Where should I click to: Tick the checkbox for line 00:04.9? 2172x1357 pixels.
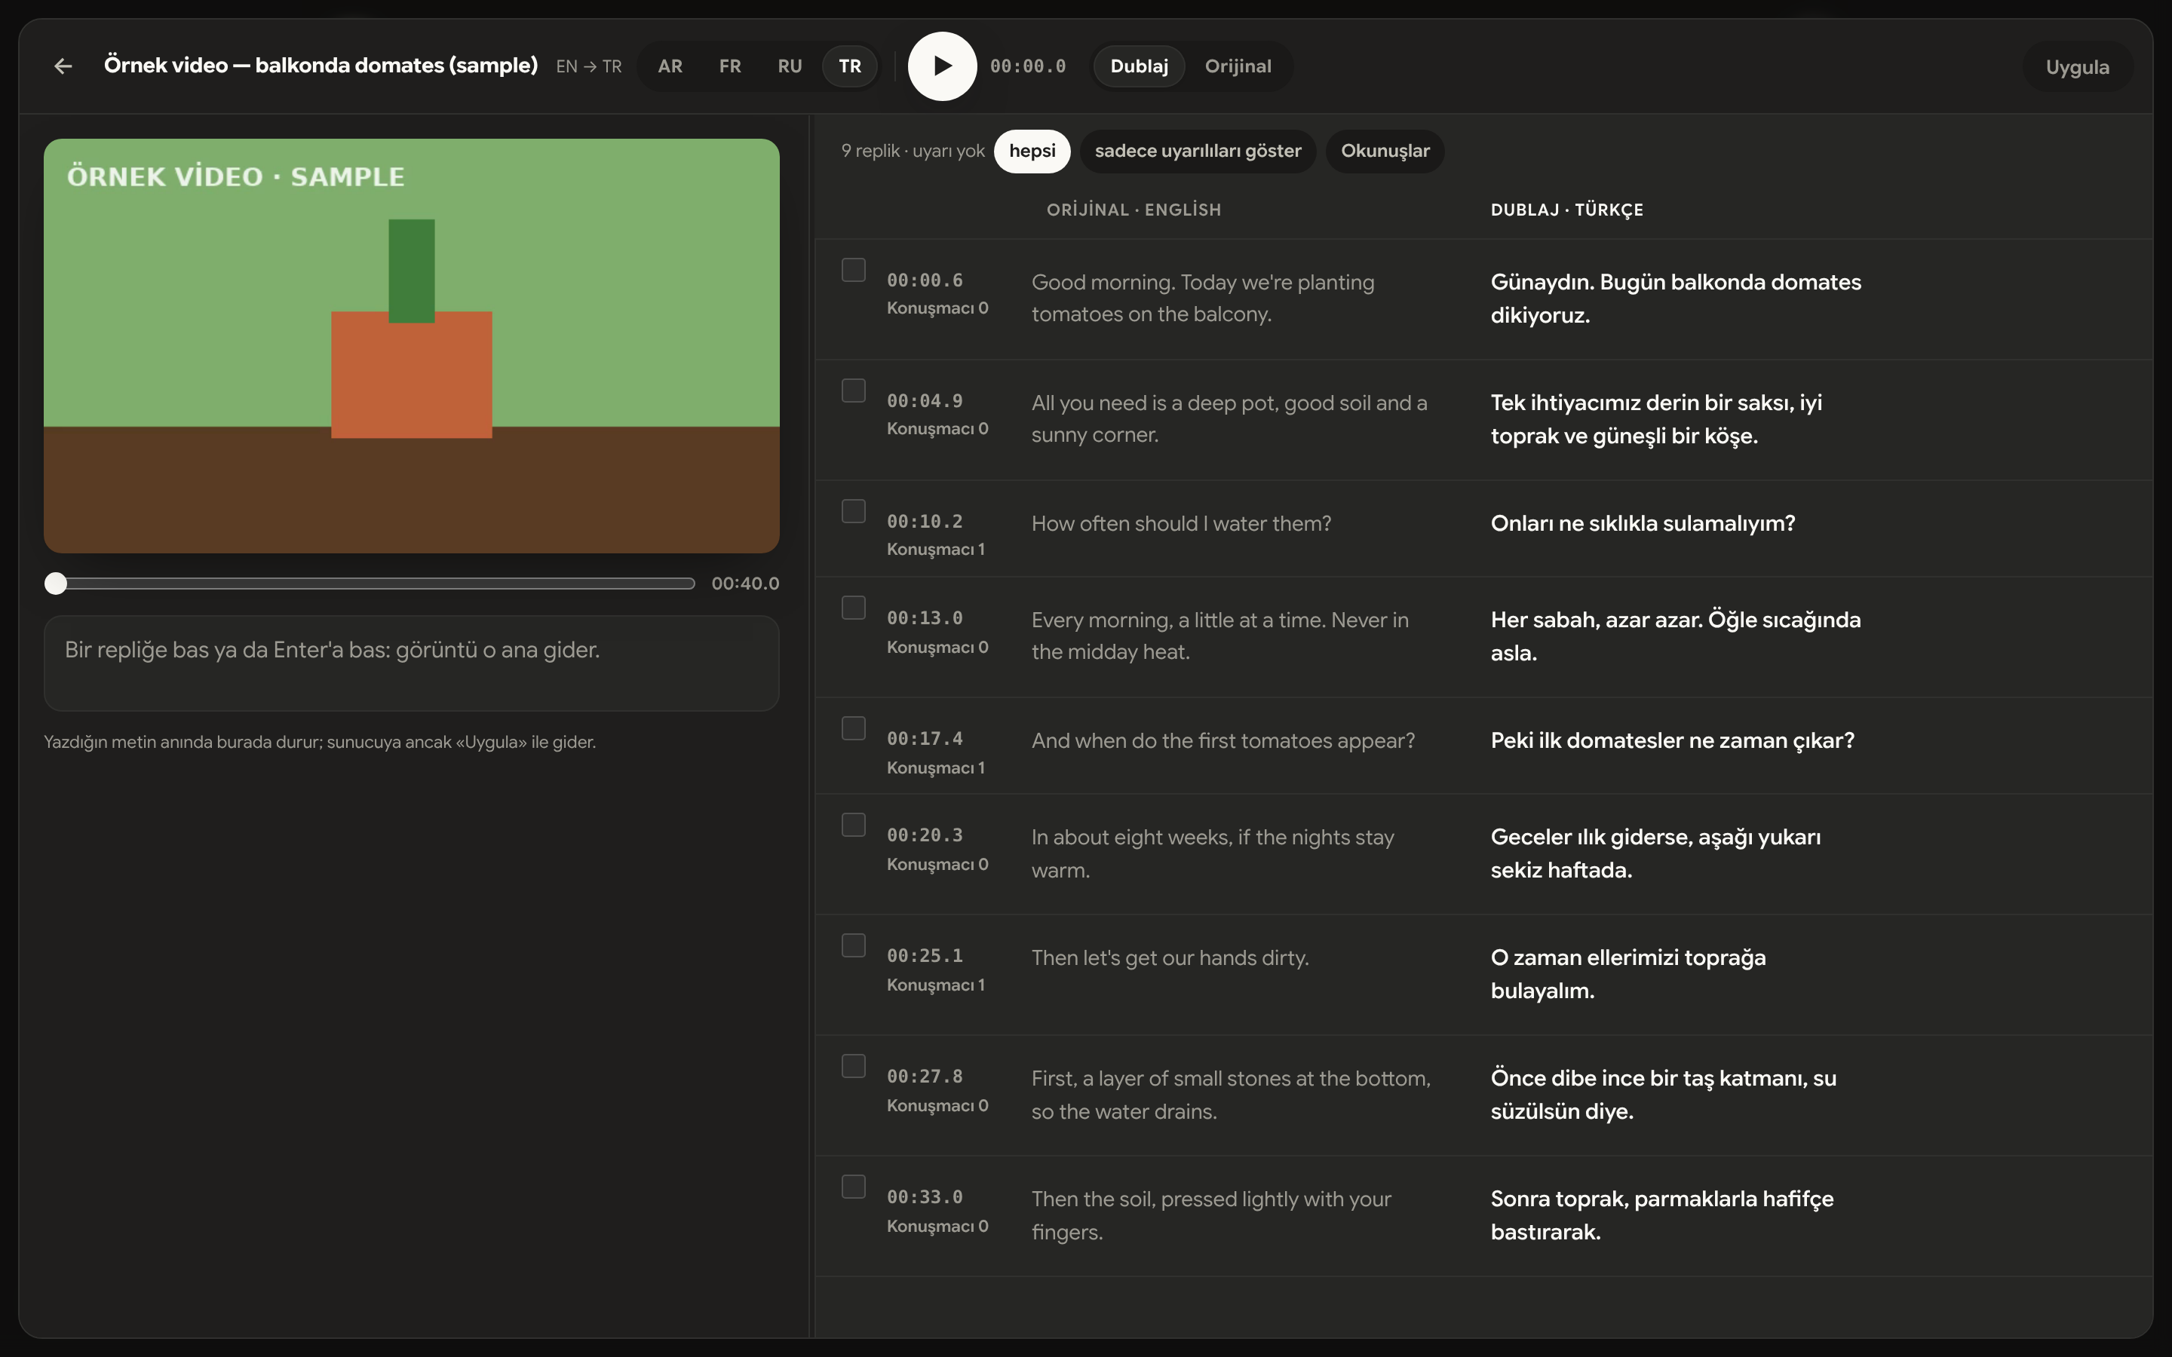coord(854,391)
